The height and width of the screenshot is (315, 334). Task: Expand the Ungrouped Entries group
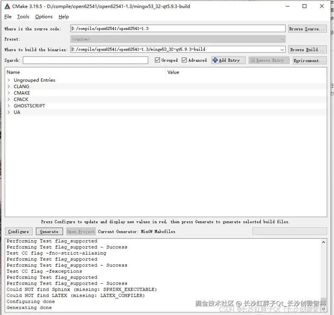(x=9, y=80)
